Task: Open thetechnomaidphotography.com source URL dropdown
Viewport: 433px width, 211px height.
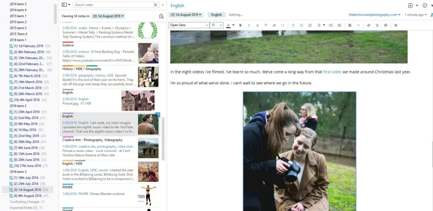Action: click(x=375, y=15)
